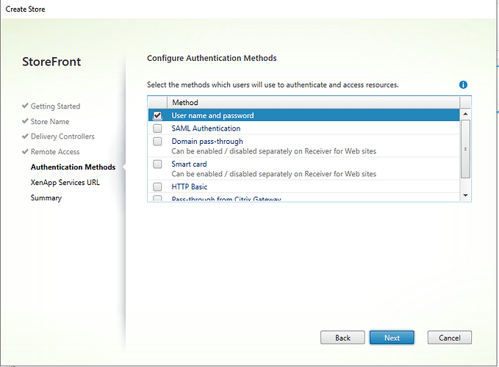Check the HTTP Basic option
499x367 pixels.
coord(157,187)
